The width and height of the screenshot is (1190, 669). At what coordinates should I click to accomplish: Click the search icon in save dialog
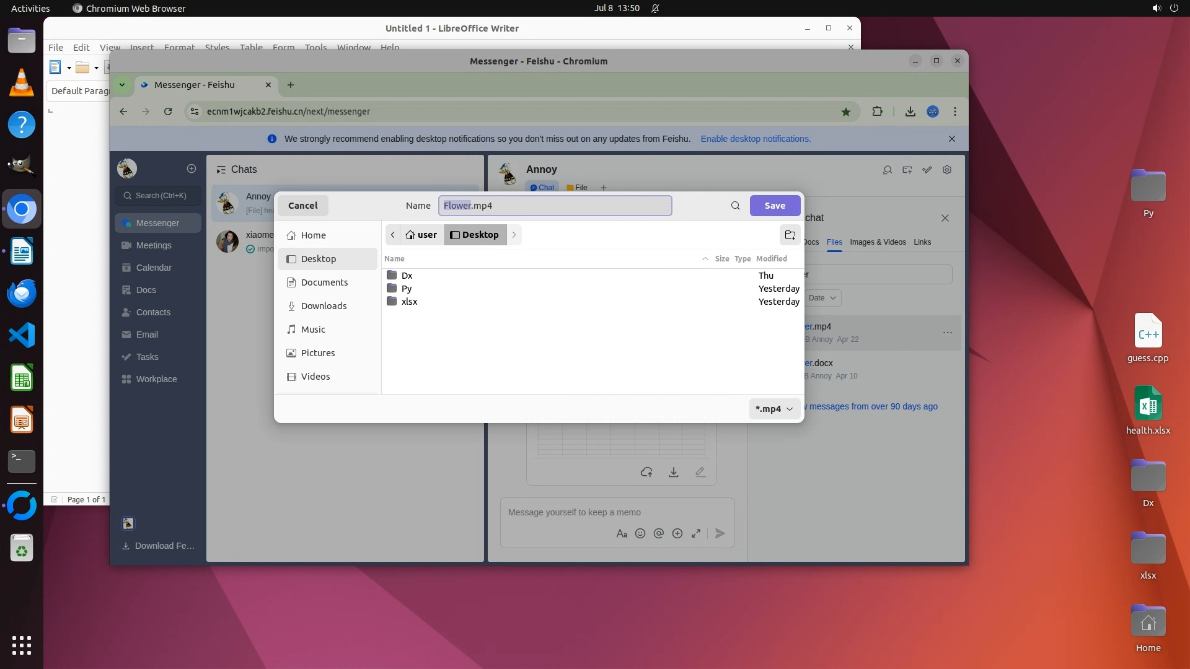735,206
